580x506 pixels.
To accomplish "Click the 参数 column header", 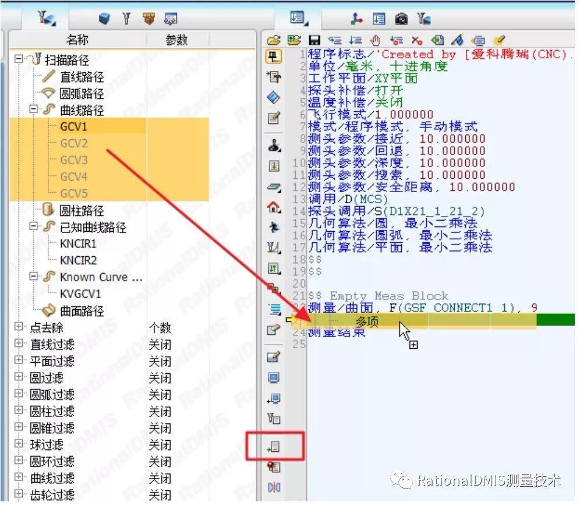I will [176, 40].
